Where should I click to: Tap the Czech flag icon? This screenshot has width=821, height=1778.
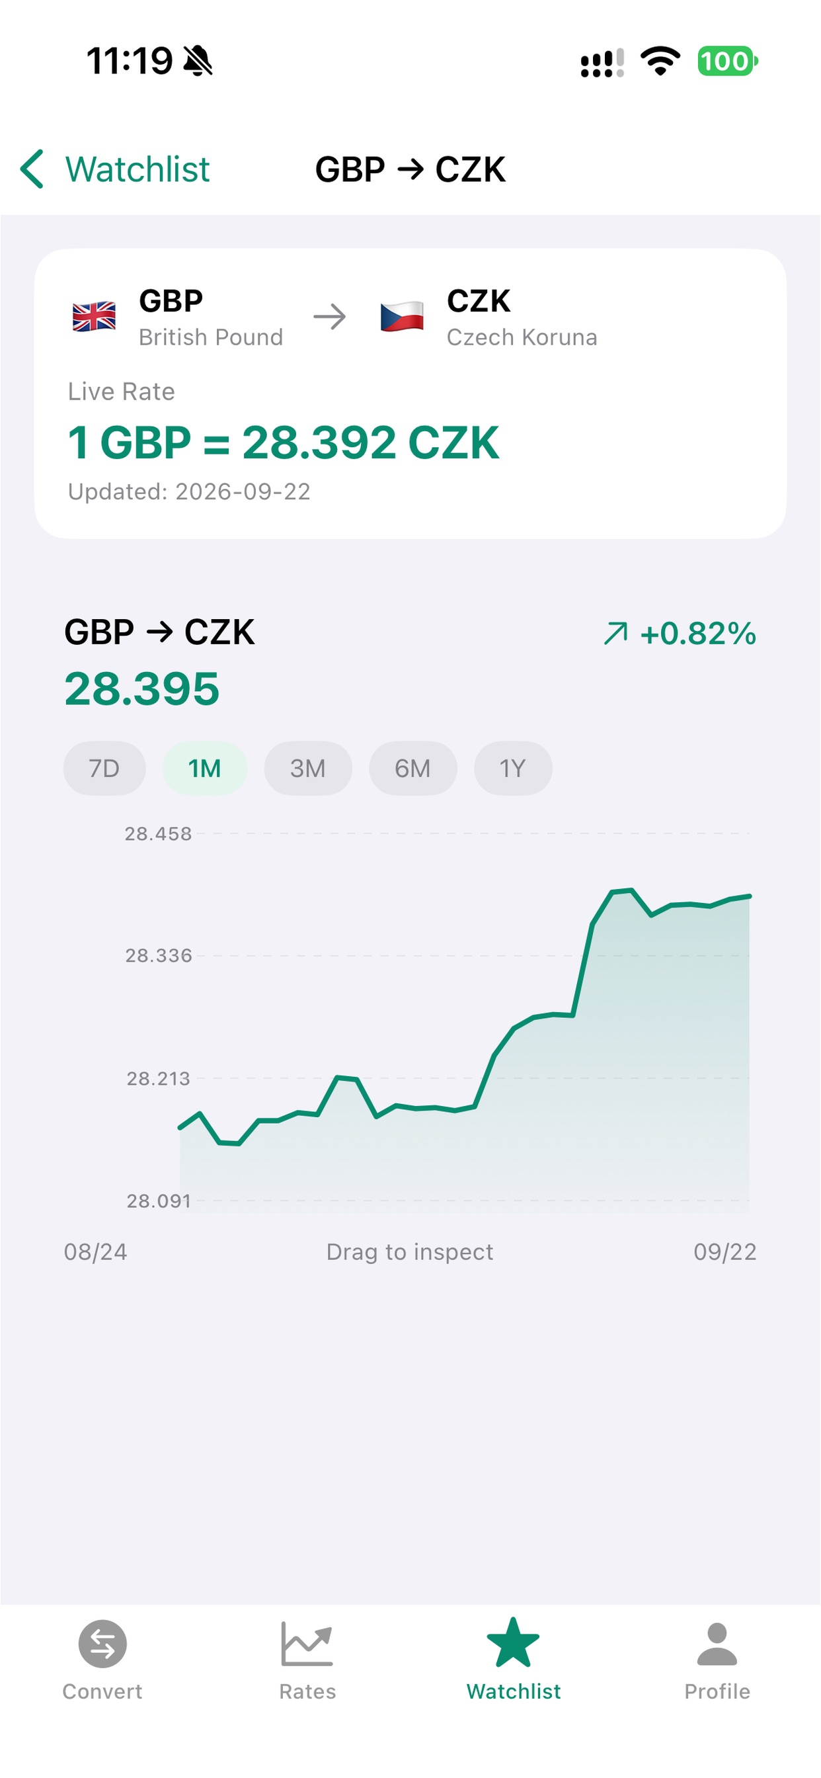click(x=402, y=317)
